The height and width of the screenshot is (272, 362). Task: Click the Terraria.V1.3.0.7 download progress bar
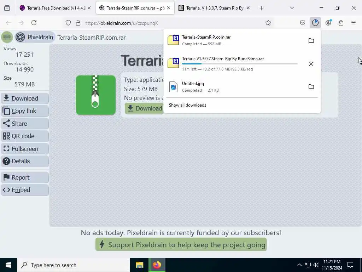pyautogui.click(x=240, y=64)
